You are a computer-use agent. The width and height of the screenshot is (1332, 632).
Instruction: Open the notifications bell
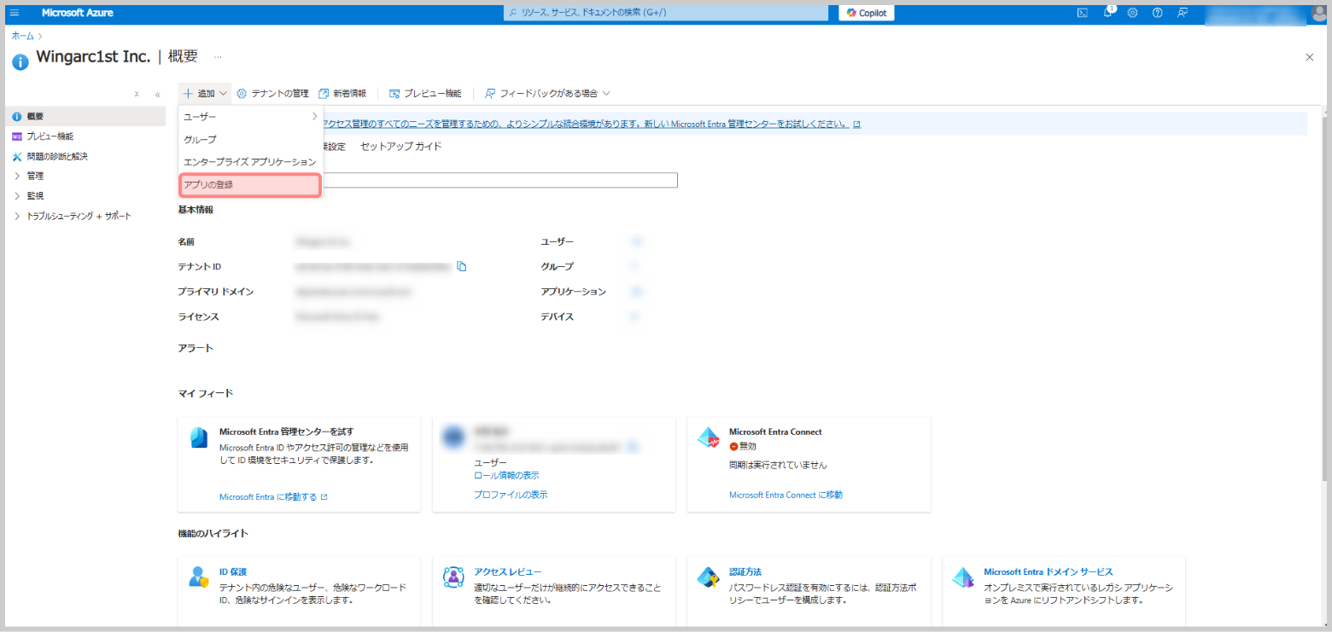[1108, 13]
